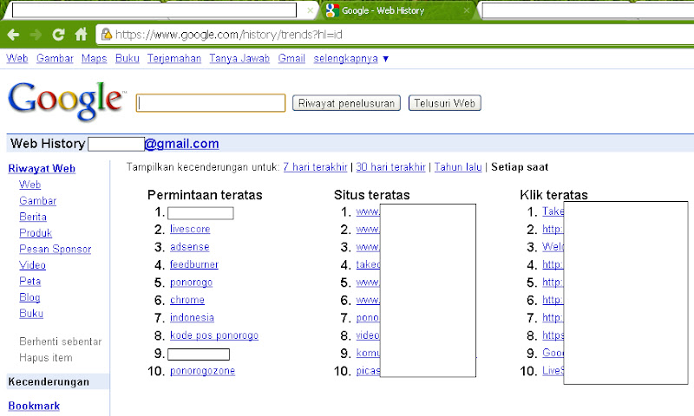The image size is (694, 416).
Task: Close the first blank browser tab
Action: click(x=311, y=10)
